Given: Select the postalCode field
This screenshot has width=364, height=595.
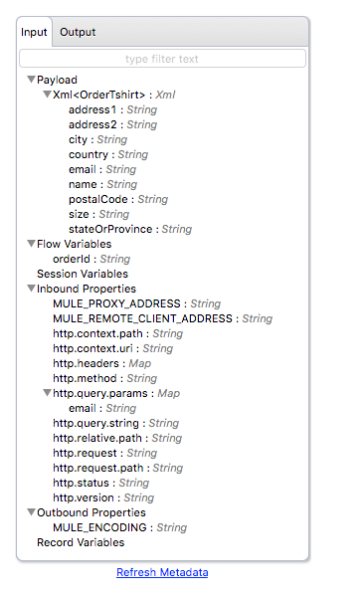Looking at the screenshot, I should coord(118,199).
